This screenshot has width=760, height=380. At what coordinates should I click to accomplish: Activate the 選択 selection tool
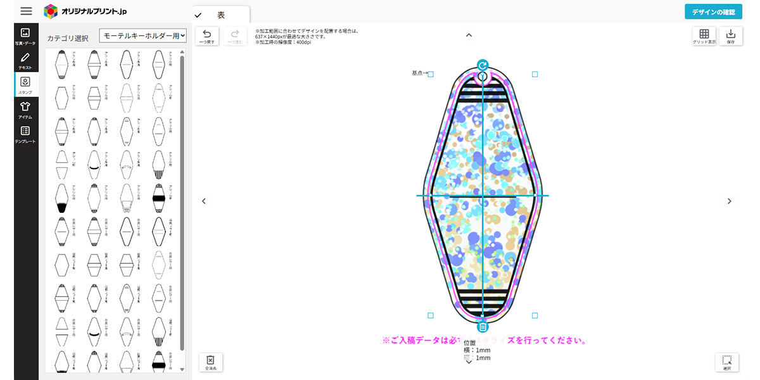(x=726, y=362)
